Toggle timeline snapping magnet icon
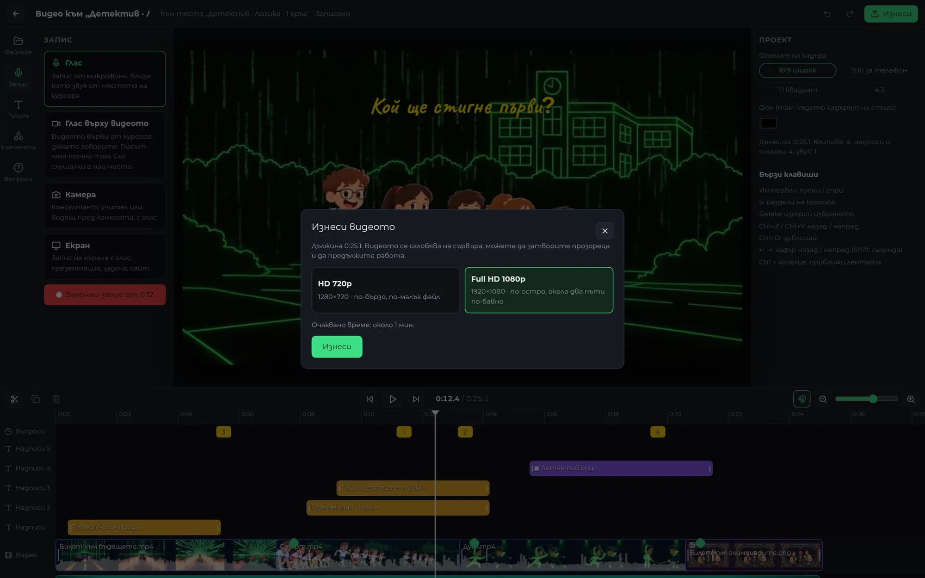This screenshot has width=925, height=578. click(802, 399)
